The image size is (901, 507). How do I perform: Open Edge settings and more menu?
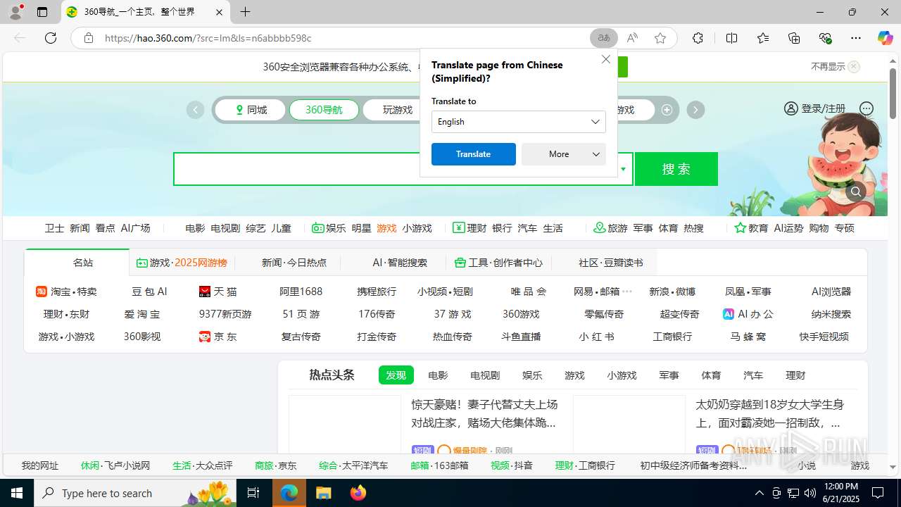coord(856,38)
